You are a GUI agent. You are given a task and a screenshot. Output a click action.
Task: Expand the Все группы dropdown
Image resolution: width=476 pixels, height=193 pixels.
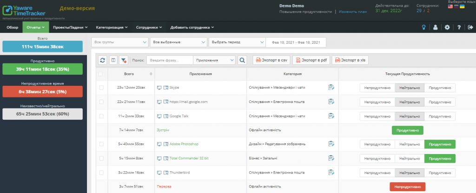tap(119, 42)
